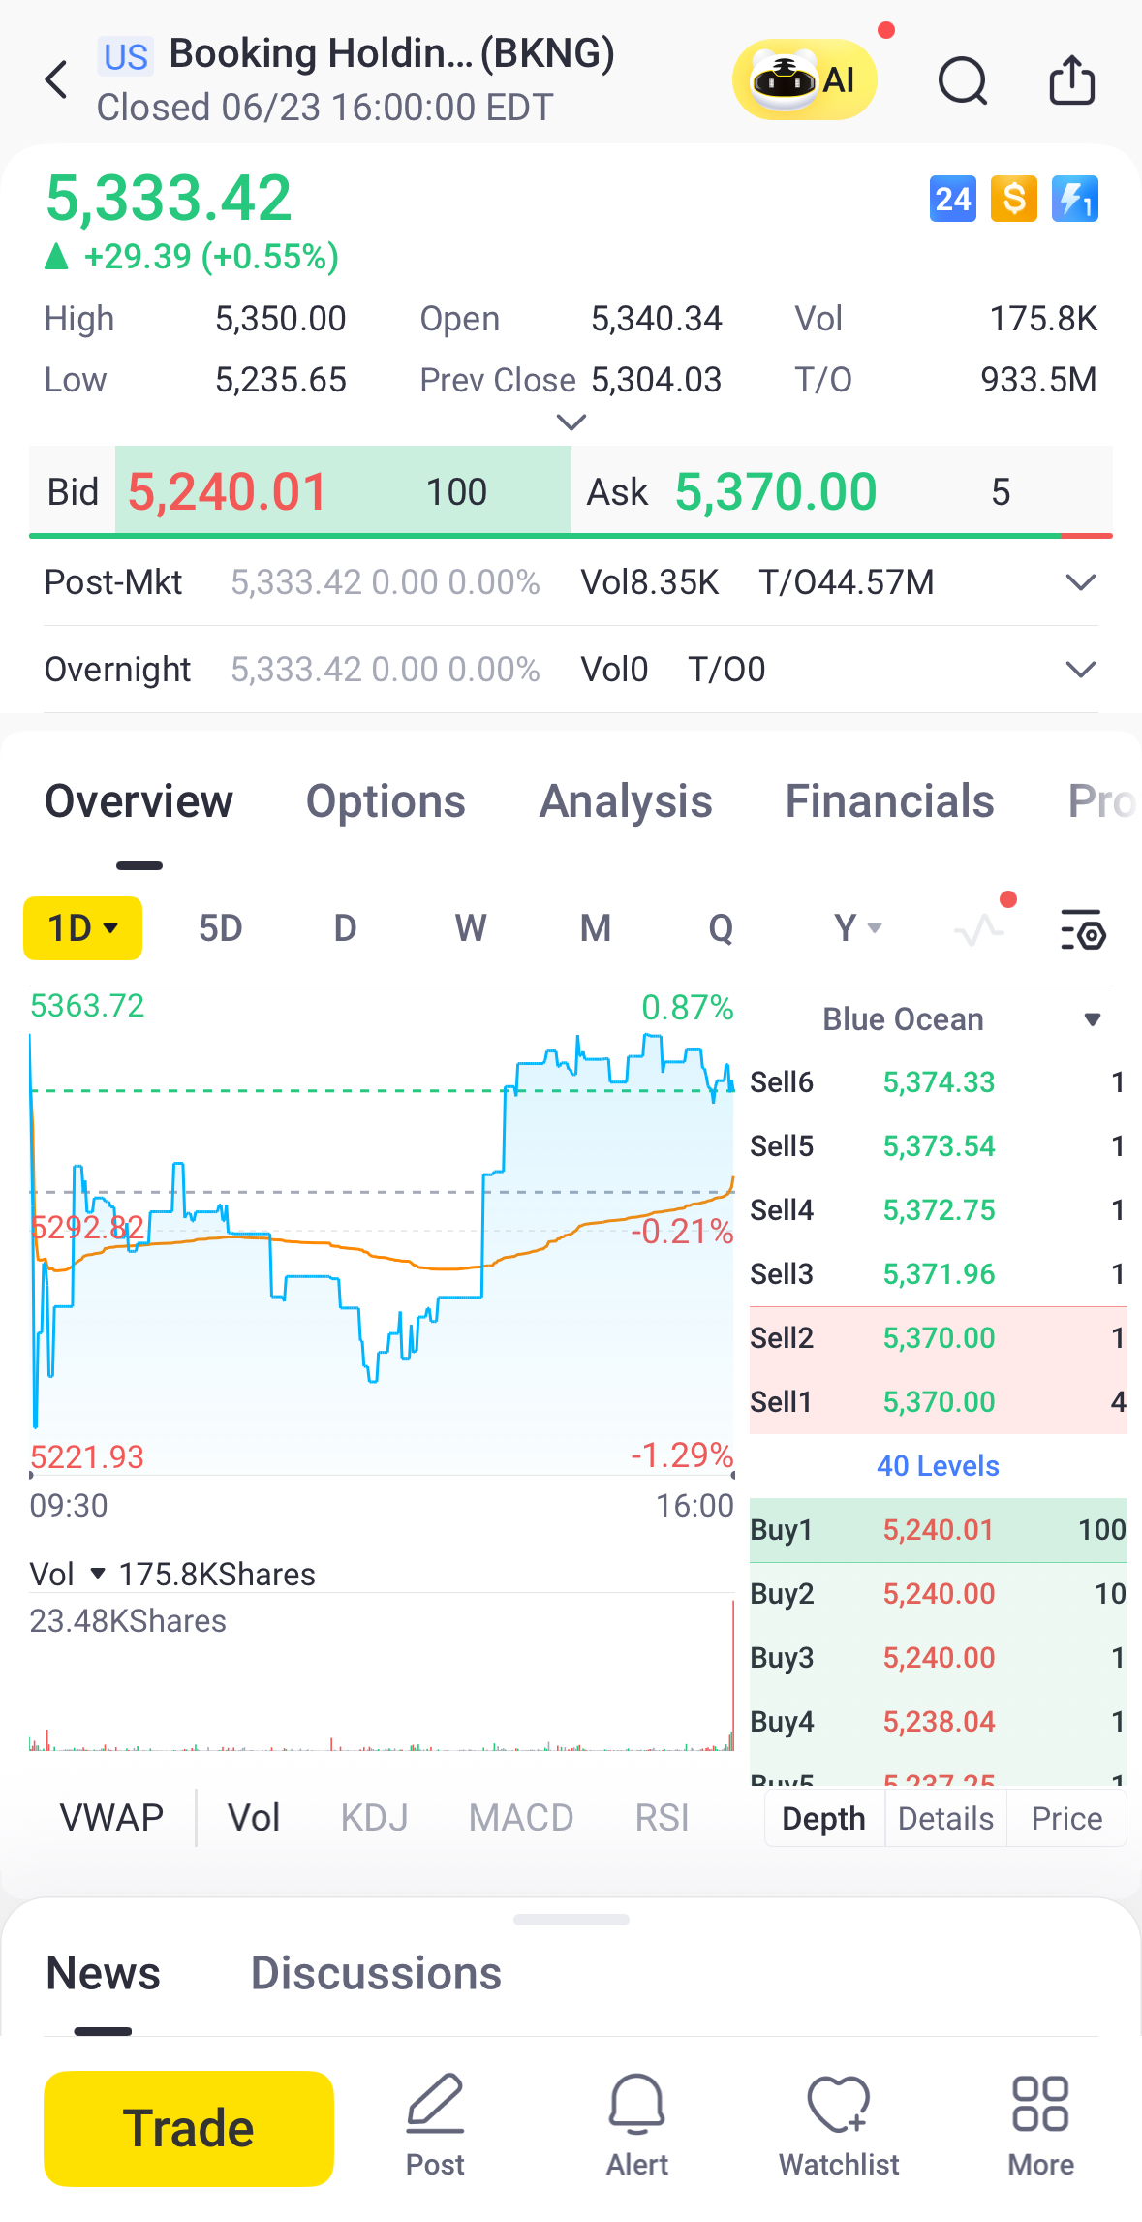Screen dimensions: 1142x2222
Task: Tap the search magnifier icon
Action: pyautogui.click(x=963, y=80)
